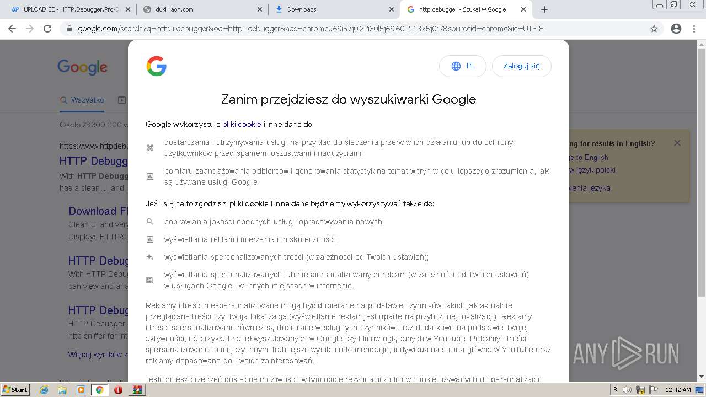The width and height of the screenshot is (706, 397).
Task: Open the Action Center flag icon
Action: pos(652,390)
